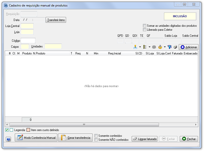Click the golden gear configuration icon

(160, 47)
